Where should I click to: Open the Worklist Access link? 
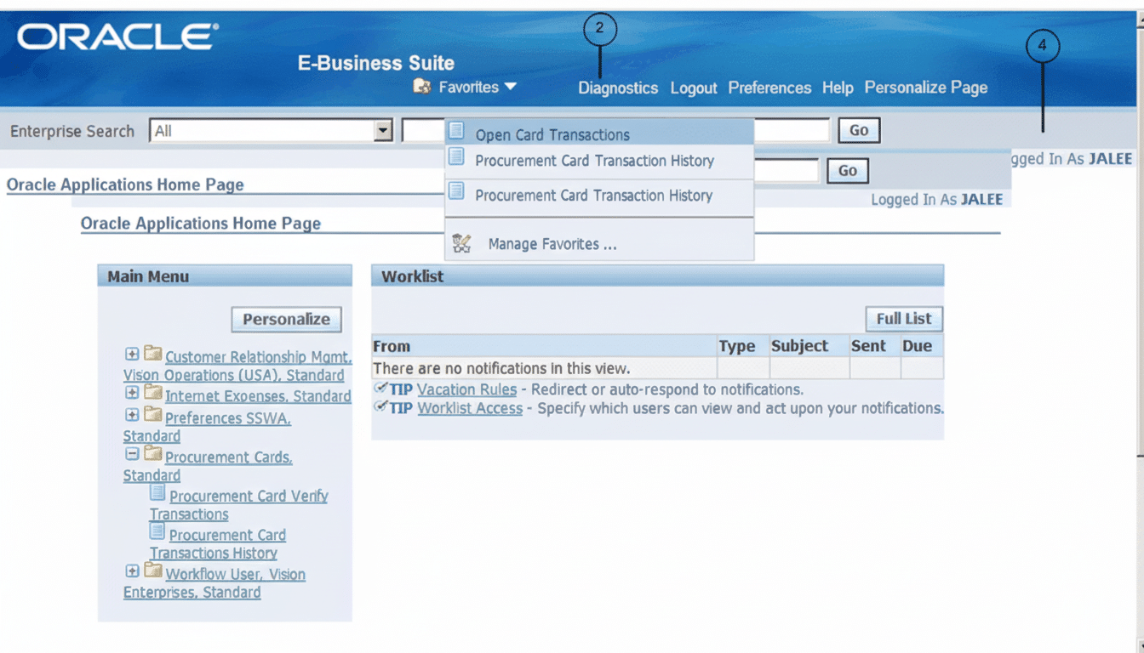(x=469, y=408)
